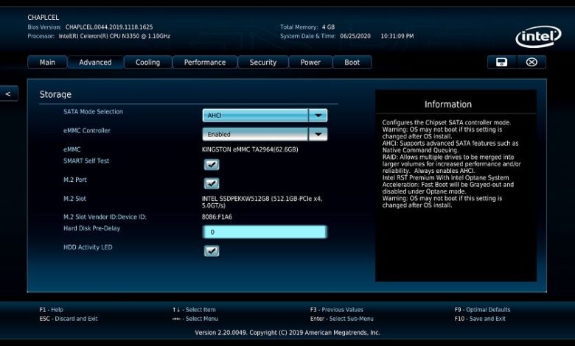Disable the HDD Activity LED checkbox
This screenshot has width=575, height=346.
click(212, 251)
